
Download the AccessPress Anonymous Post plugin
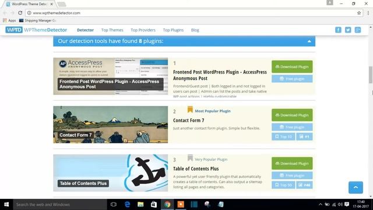coord(292,66)
